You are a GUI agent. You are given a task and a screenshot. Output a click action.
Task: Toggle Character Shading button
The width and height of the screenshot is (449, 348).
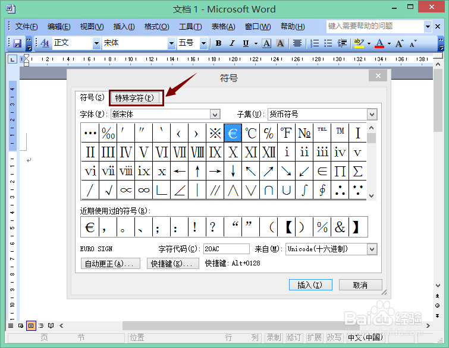280,43
